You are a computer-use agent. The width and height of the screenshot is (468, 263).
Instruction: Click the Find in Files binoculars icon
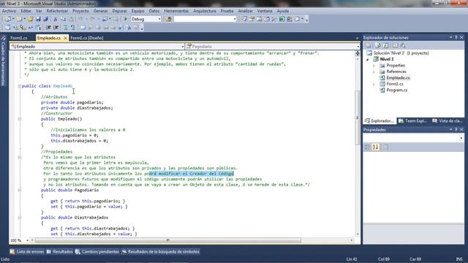(169, 19)
